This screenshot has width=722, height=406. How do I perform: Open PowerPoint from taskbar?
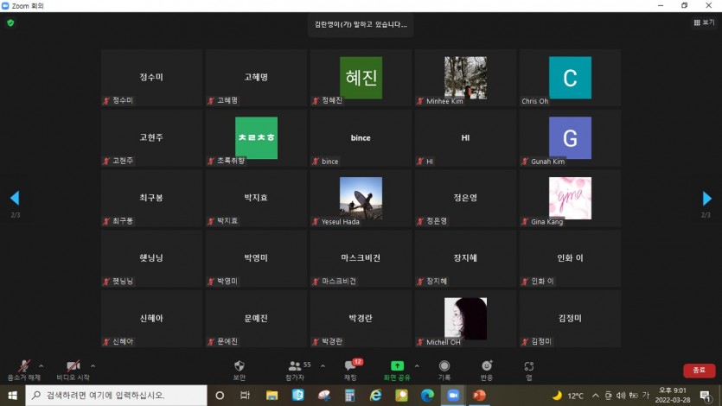(x=479, y=396)
